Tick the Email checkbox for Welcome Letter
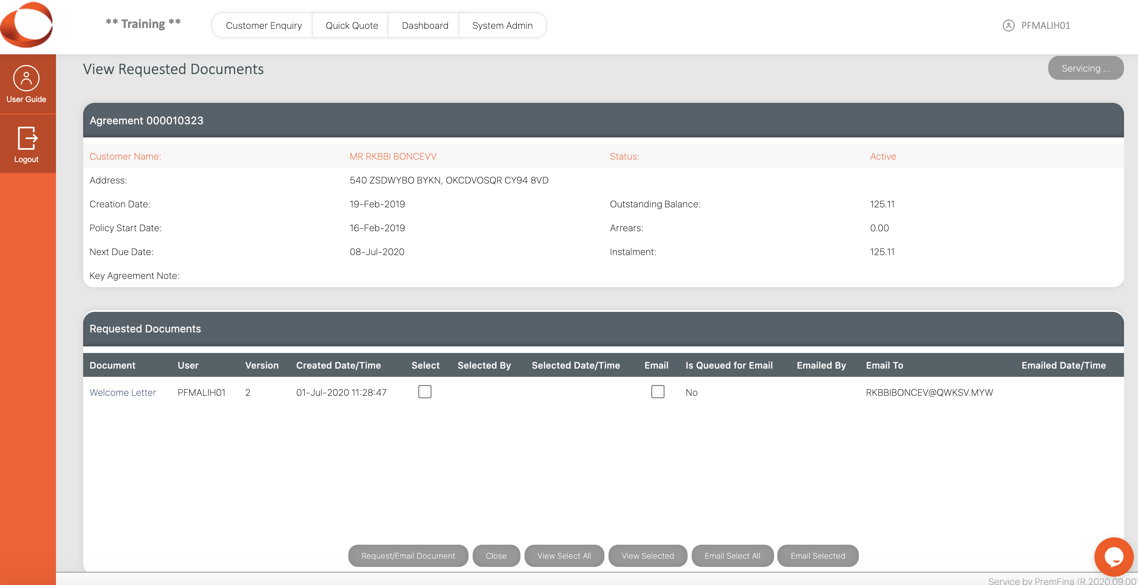This screenshot has width=1138, height=585. (658, 392)
